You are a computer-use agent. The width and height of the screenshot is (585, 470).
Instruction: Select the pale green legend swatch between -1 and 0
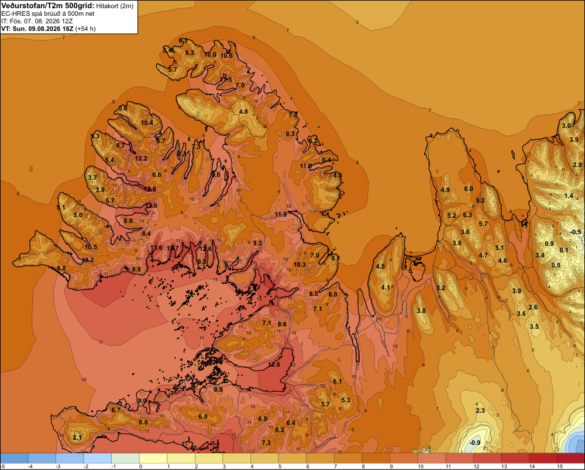[125, 458]
